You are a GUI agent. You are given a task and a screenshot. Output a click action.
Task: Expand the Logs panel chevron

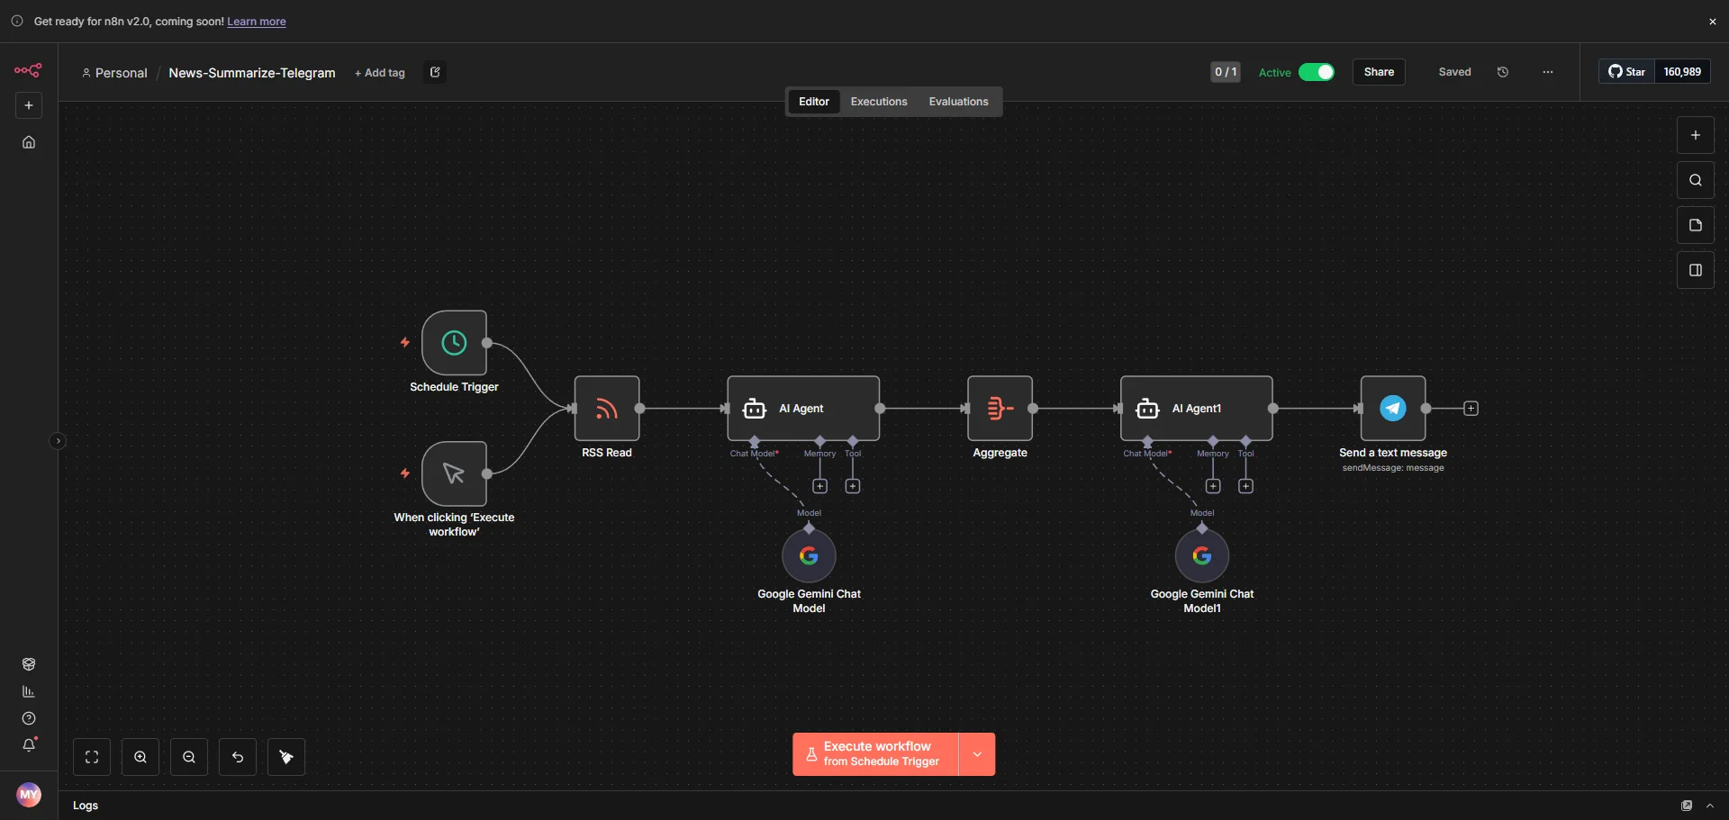[x=1709, y=806]
